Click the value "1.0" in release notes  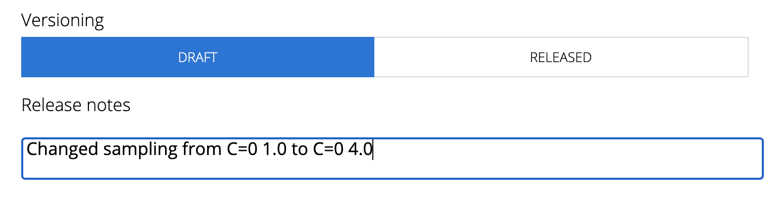[274, 149]
